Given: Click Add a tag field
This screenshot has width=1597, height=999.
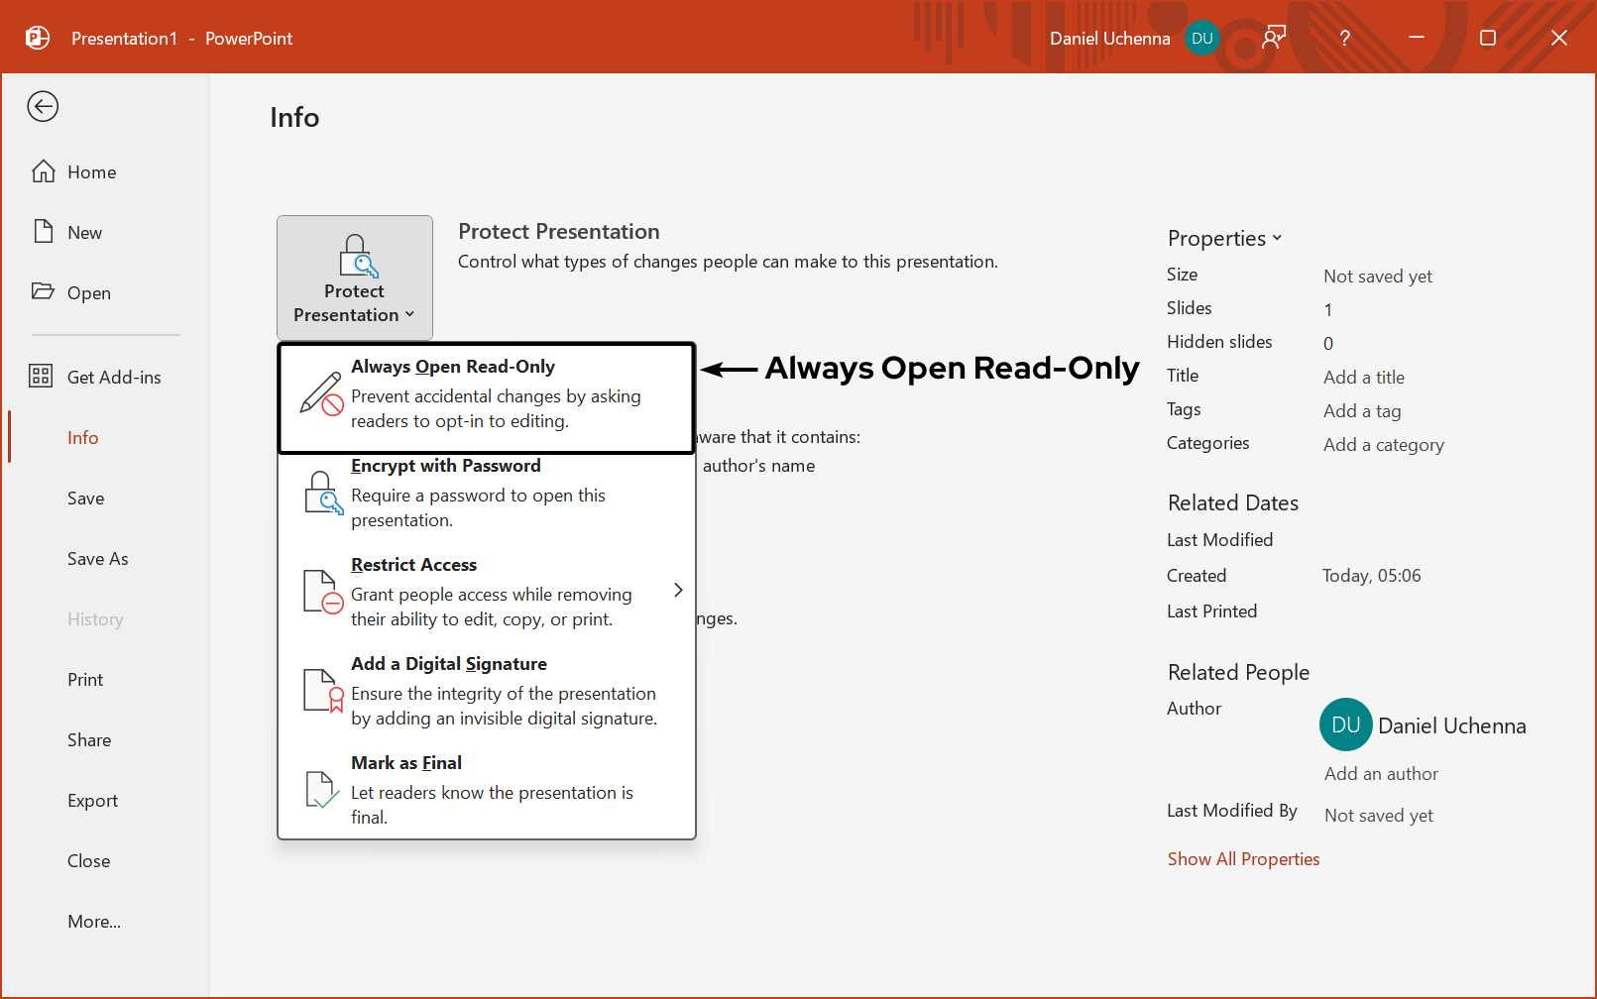Looking at the screenshot, I should 1362,410.
